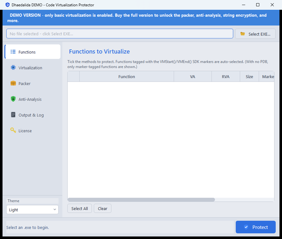Click the Dhaedalida app logo in title bar
This screenshot has width=282, height=239.
[7, 5]
